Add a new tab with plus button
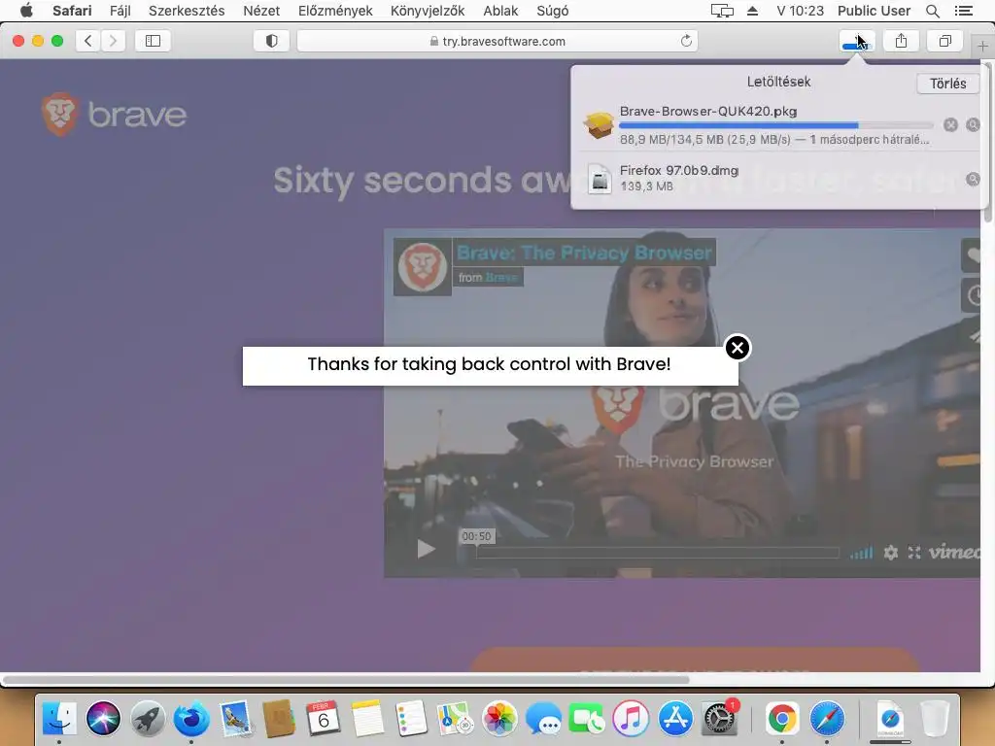The height and width of the screenshot is (746, 995). click(982, 46)
